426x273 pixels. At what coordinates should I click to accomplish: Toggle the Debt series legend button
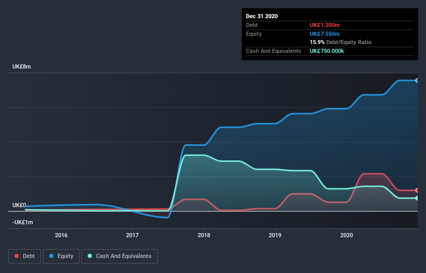point(24,256)
